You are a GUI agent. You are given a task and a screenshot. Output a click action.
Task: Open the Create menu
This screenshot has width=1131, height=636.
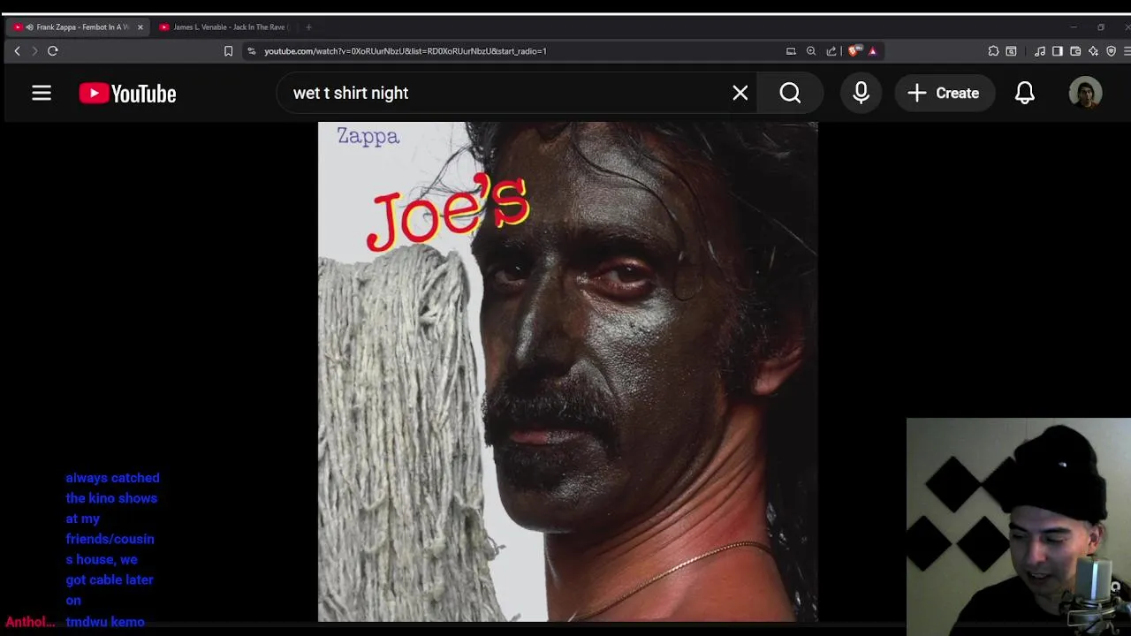[x=944, y=93]
